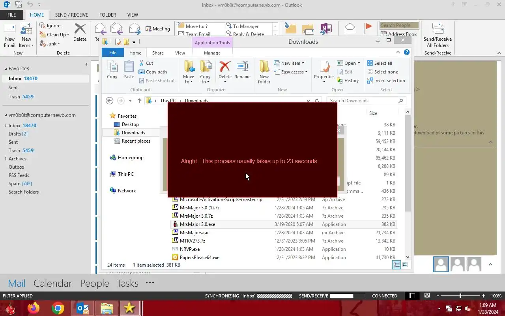Click the Reply All envelope icon
The image size is (505, 316).
[116, 28]
